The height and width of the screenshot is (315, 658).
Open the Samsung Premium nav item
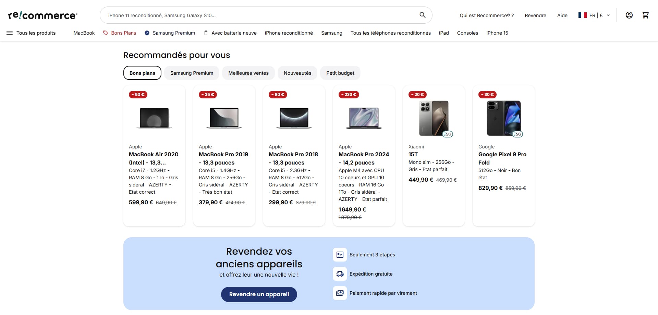tap(170, 33)
